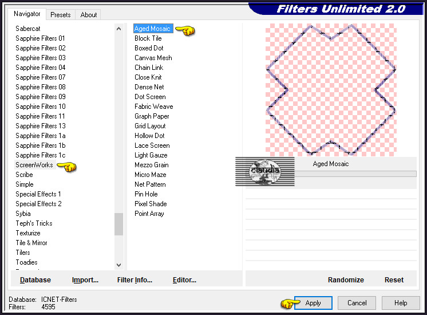Click Randomize settings

346,280
